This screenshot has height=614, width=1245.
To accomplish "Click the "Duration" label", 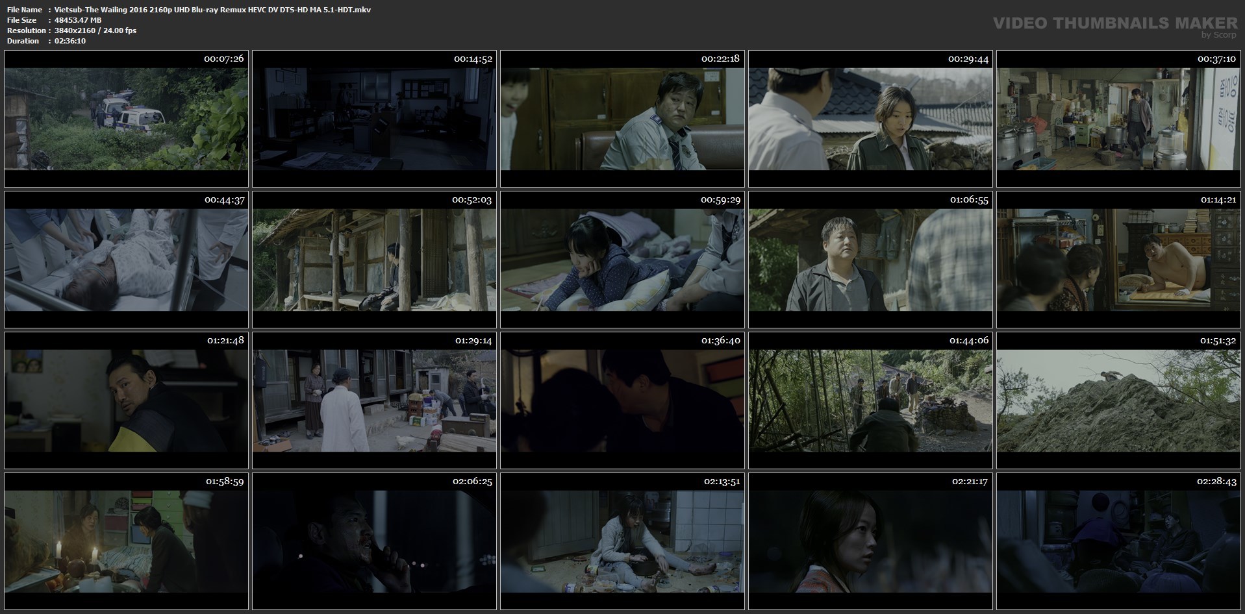I will click(23, 41).
